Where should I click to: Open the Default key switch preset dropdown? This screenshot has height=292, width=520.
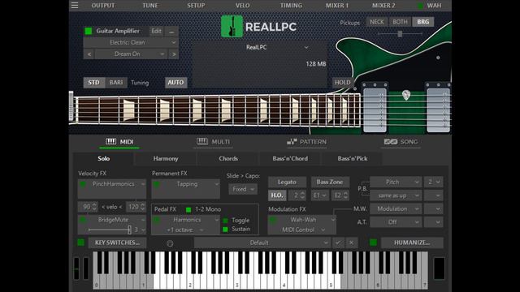262,243
